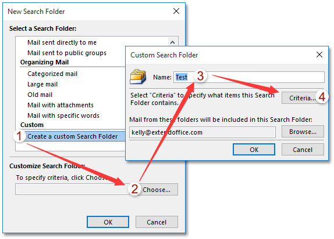
Task: Cancel the Custom Search Folder dialog
Action: [303, 150]
